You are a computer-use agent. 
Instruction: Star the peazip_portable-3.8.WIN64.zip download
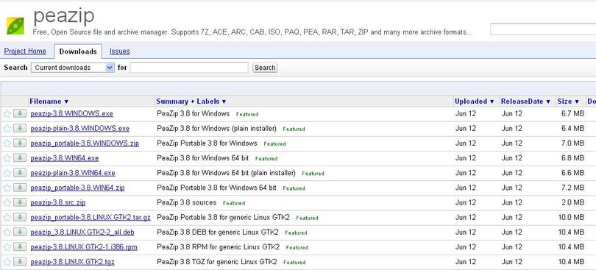pos(7,188)
